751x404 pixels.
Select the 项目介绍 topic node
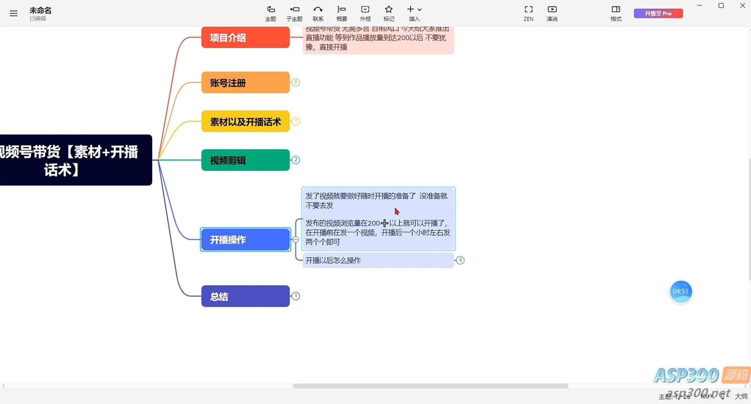pos(245,38)
